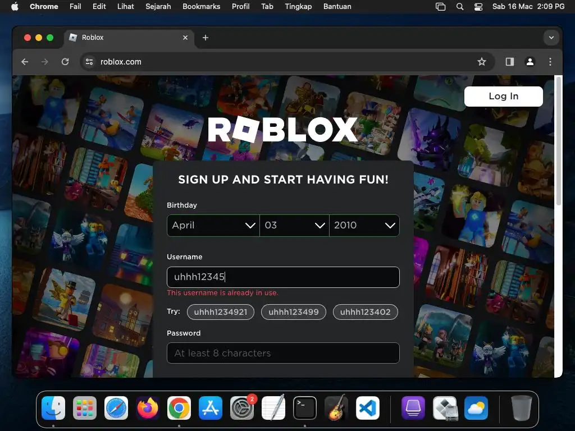Open Finder from the Dock
575x431 pixels.
coord(53,408)
